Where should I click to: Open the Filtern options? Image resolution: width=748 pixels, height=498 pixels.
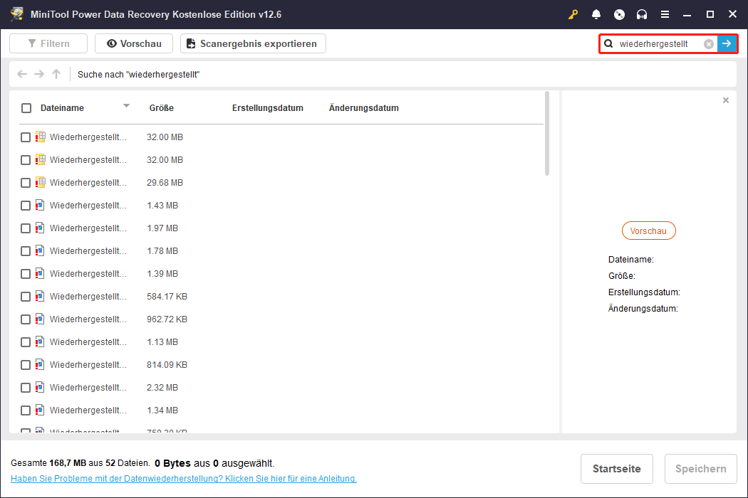48,43
